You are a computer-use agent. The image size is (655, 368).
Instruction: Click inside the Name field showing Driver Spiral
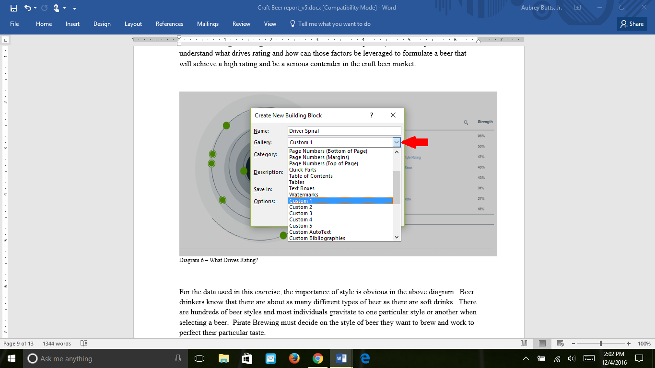tap(344, 130)
